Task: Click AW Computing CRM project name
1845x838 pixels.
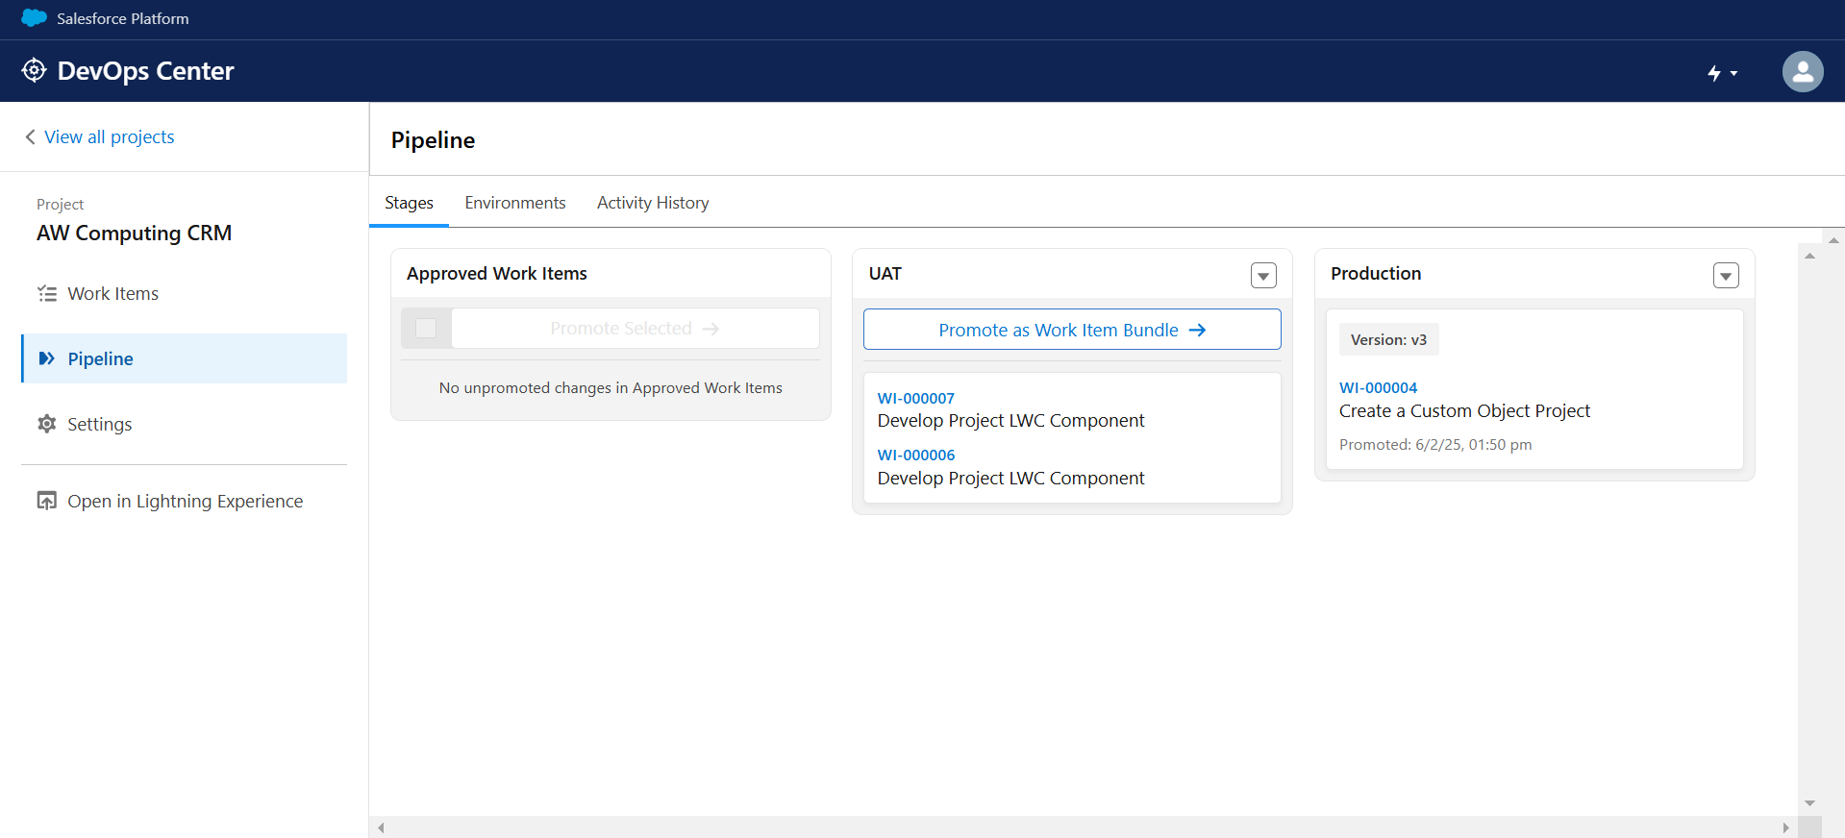Action: click(x=134, y=233)
